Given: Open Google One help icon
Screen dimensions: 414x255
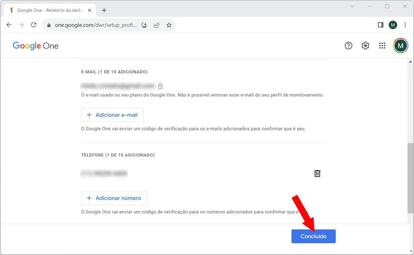Looking at the screenshot, I should pyautogui.click(x=348, y=46).
